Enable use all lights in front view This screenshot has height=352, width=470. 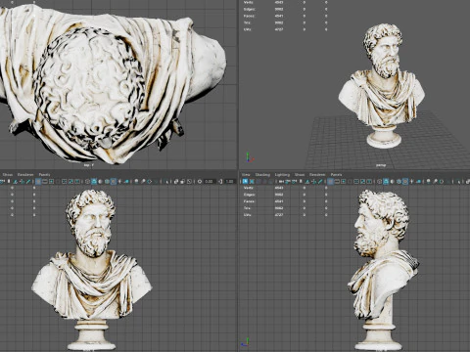tap(119, 181)
